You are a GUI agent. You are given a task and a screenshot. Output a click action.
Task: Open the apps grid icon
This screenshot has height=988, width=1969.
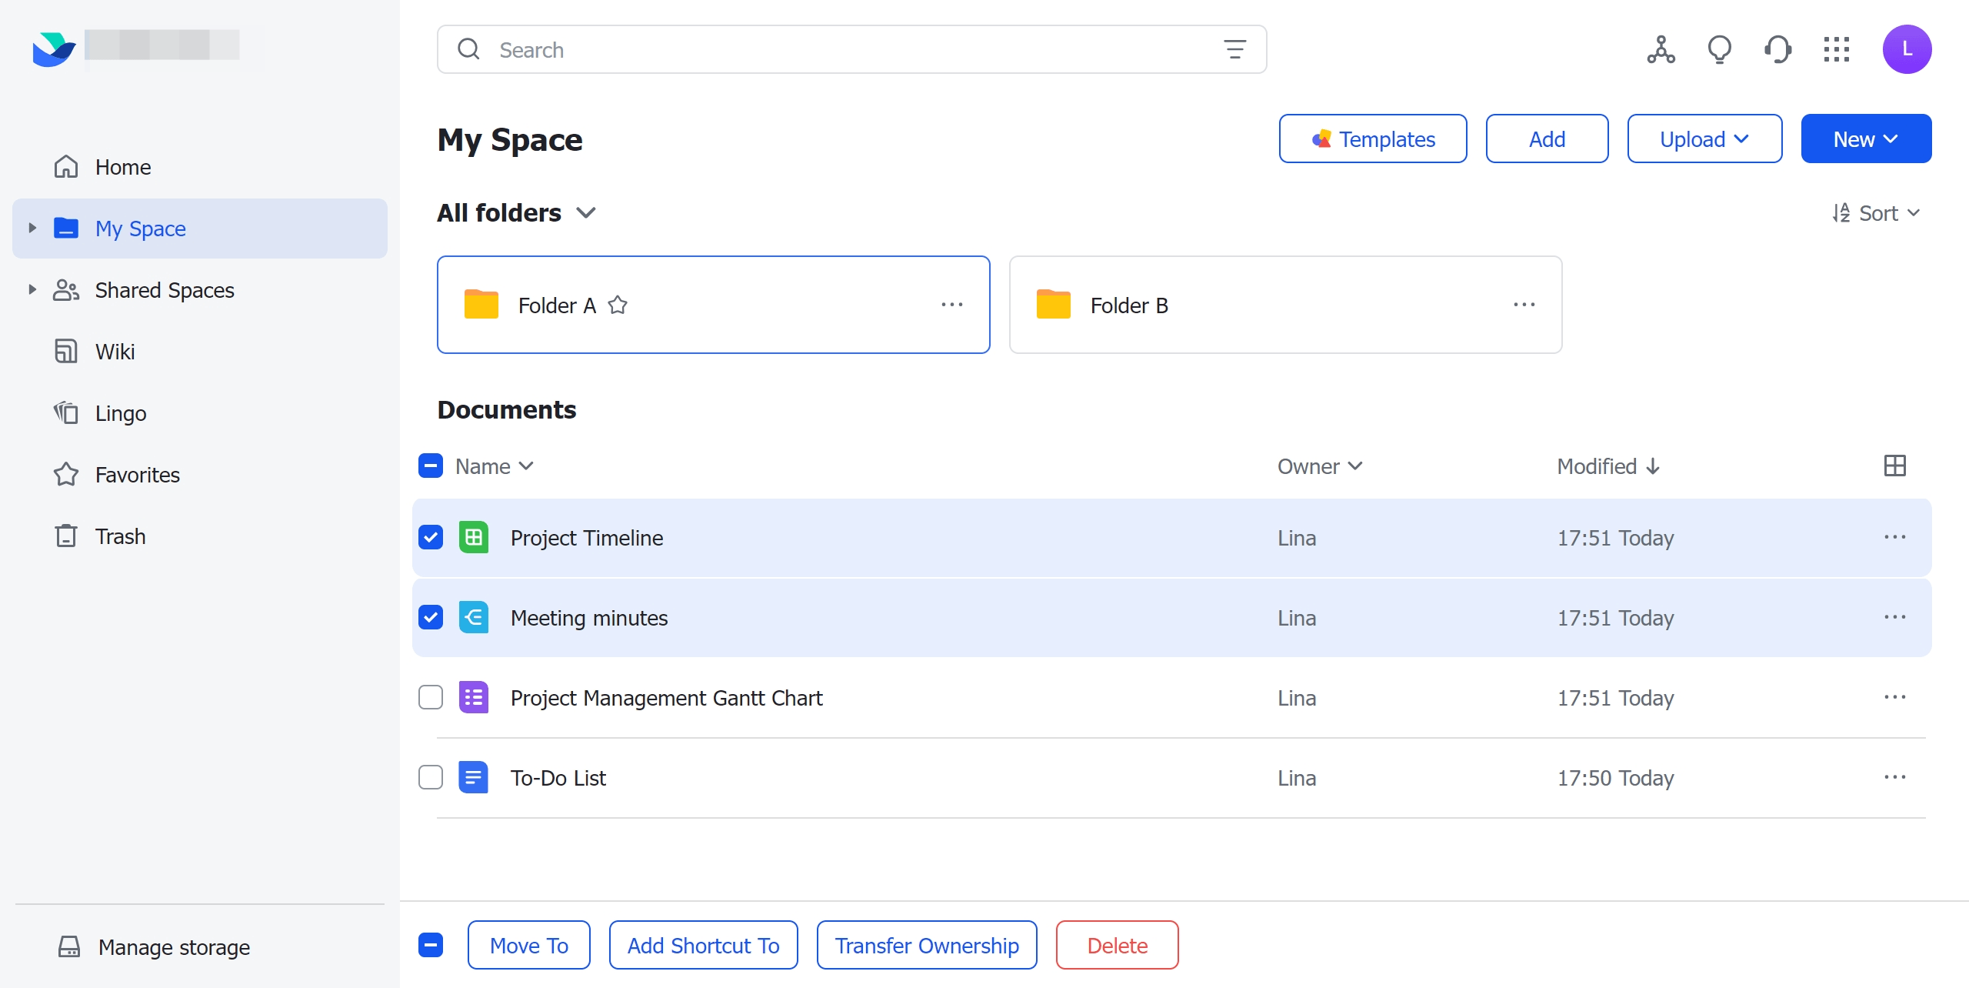point(1837,48)
